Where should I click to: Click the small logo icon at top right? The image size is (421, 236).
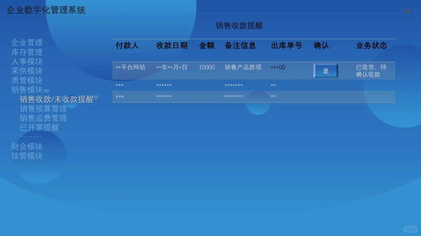(408, 11)
